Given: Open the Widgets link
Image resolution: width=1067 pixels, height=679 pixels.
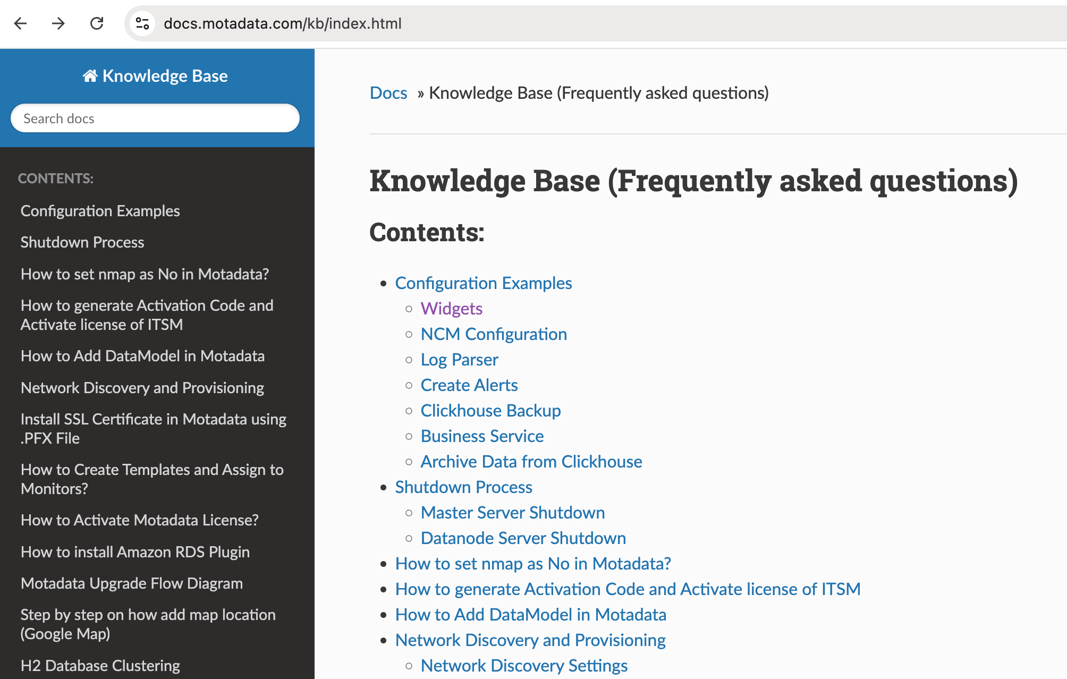Looking at the screenshot, I should 452,309.
